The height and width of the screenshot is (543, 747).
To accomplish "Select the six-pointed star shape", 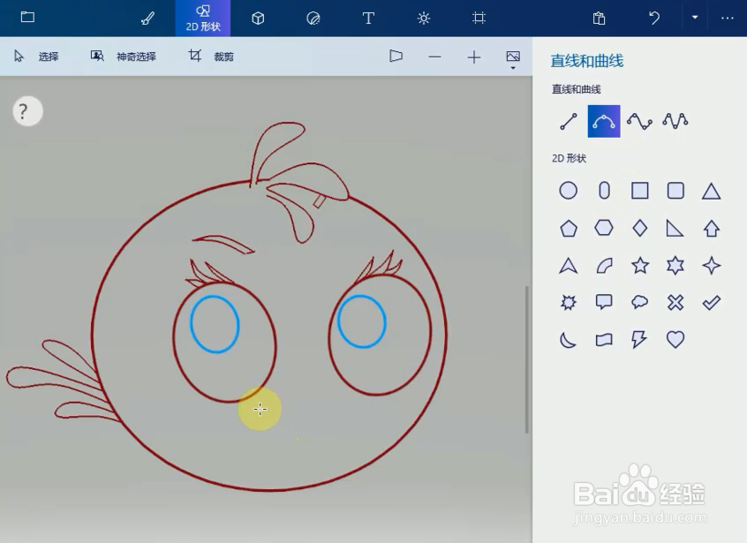I will click(675, 265).
